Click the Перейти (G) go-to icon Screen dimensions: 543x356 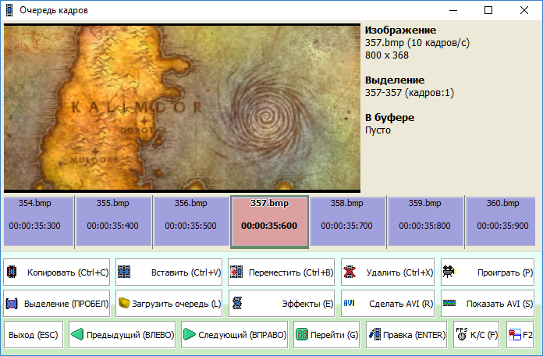click(x=303, y=335)
